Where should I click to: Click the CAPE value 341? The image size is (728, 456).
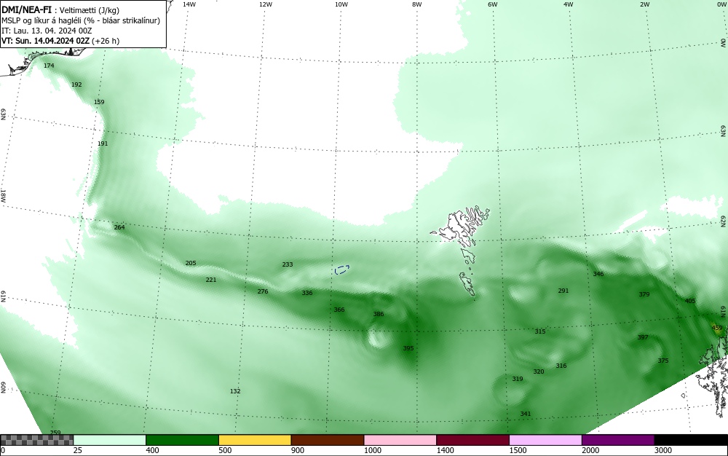coord(526,413)
